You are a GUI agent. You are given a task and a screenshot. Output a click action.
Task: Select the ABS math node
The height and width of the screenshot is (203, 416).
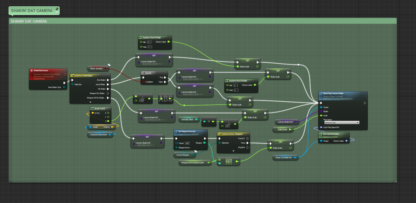pos(166,99)
